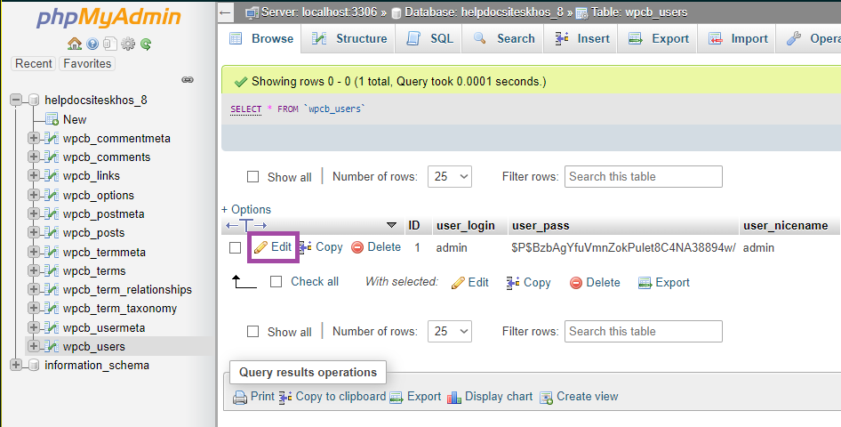Click the Favorites button
Screen dimensions: 841x427
point(87,63)
